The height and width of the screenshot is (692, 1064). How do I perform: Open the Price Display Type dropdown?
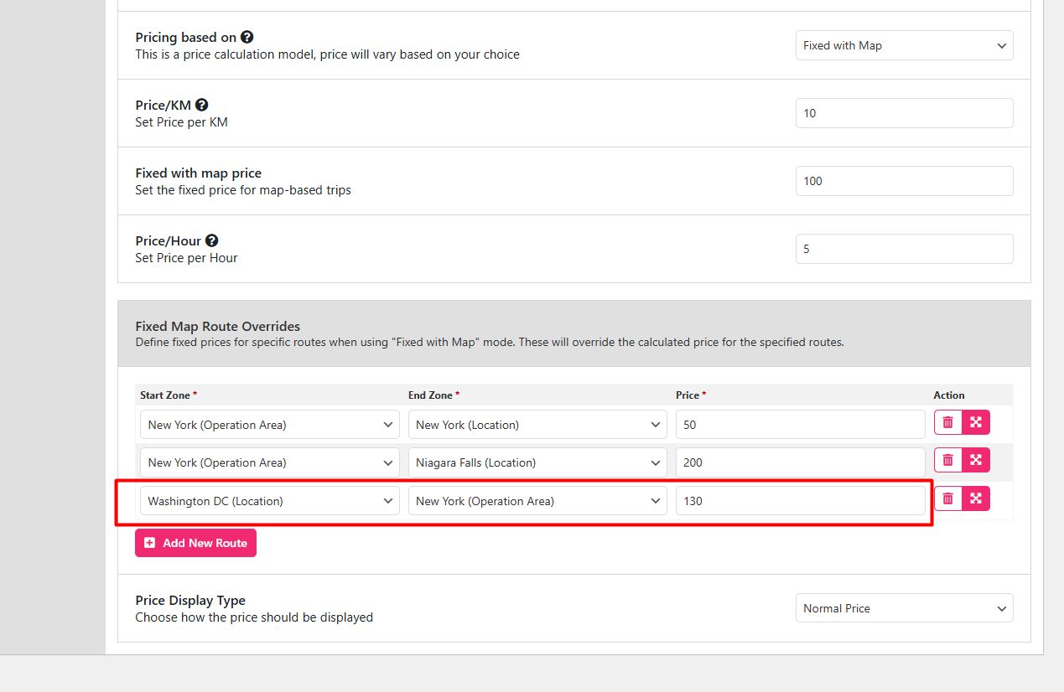[904, 608]
